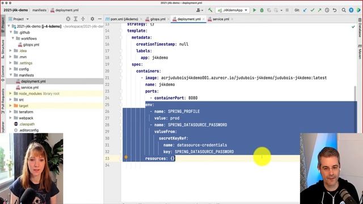Click the Run with Coverage icon
Image resolution: width=363 pixels, height=204 pixels.
[x=269, y=10]
